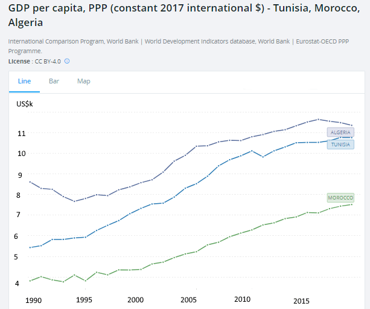Click the CC BY-4.0 license text
Image resolution: width=370 pixels, height=309 pixels.
click(48, 62)
